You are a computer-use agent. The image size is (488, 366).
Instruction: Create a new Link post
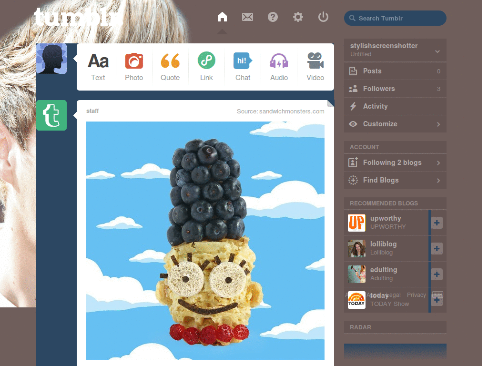[206, 67]
